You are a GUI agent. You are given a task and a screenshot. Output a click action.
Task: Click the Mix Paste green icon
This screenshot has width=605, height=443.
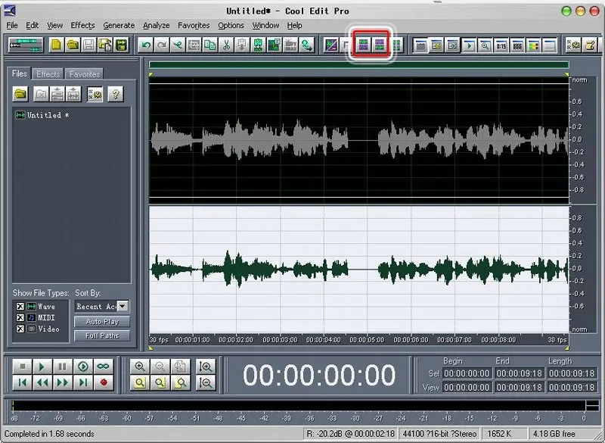[258, 45]
